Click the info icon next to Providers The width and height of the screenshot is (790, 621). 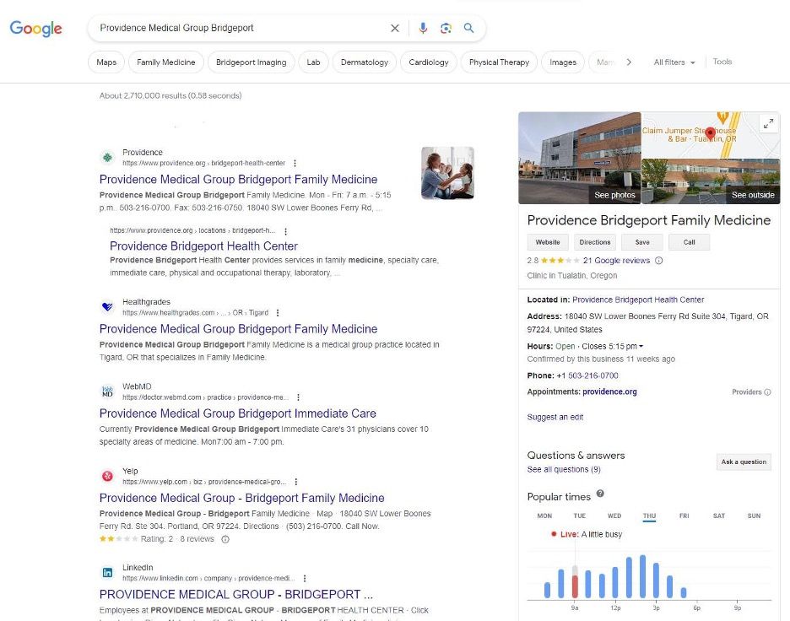click(767, 392)
